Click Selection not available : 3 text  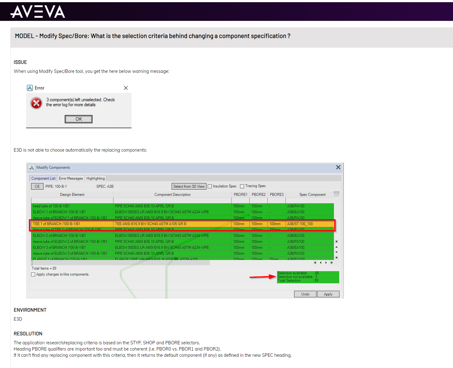click(x=298, y=277)
